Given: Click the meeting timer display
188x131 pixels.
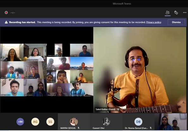Looking at the screenshot, I should 13,13.
